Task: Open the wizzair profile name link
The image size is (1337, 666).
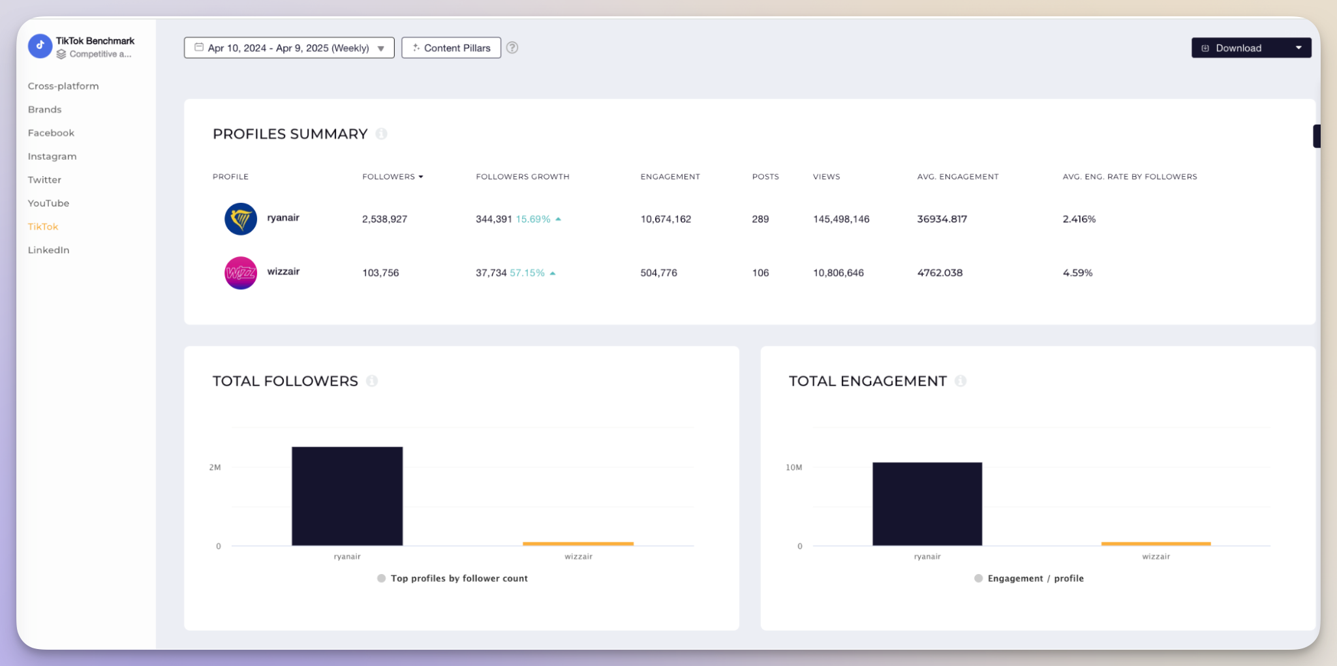Action: [283, 271]
